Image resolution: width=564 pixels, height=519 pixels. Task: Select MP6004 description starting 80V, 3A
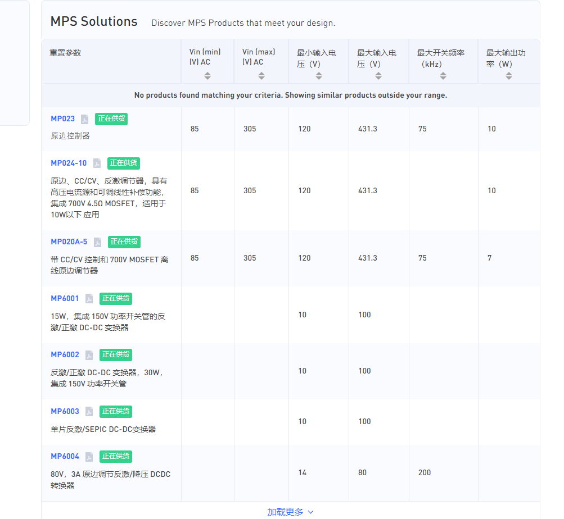110,480
